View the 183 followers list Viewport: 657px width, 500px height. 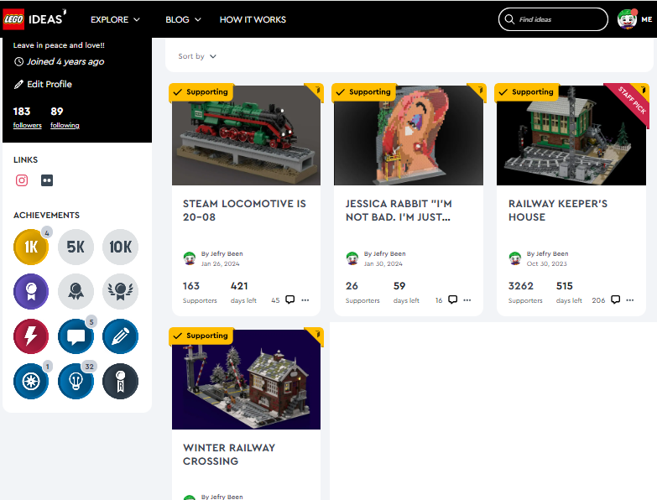pos(27,117)
